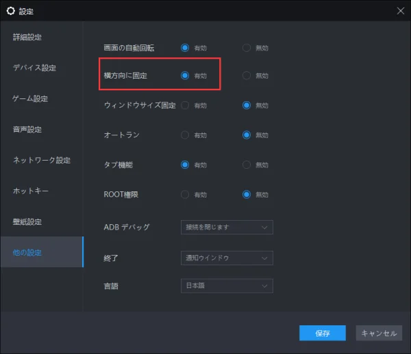This screenshot has height=354, width=411.
Task: Click the ADB デバッグ label text
Action: pos(127,227)
